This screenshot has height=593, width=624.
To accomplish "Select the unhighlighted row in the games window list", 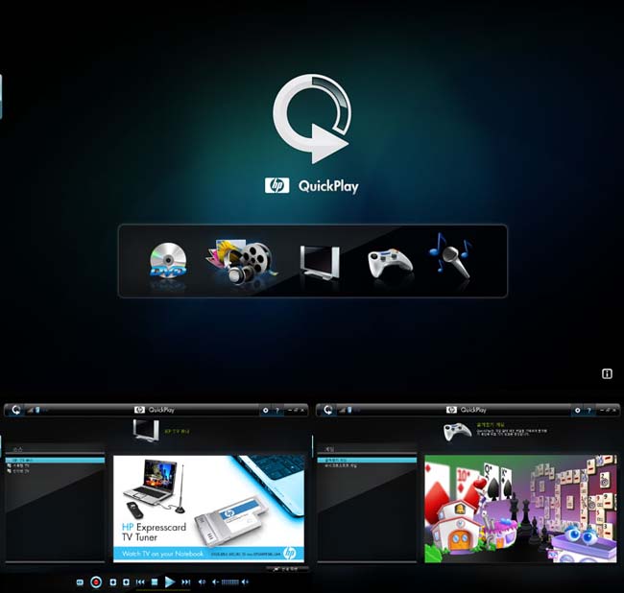I will point(367,465).
